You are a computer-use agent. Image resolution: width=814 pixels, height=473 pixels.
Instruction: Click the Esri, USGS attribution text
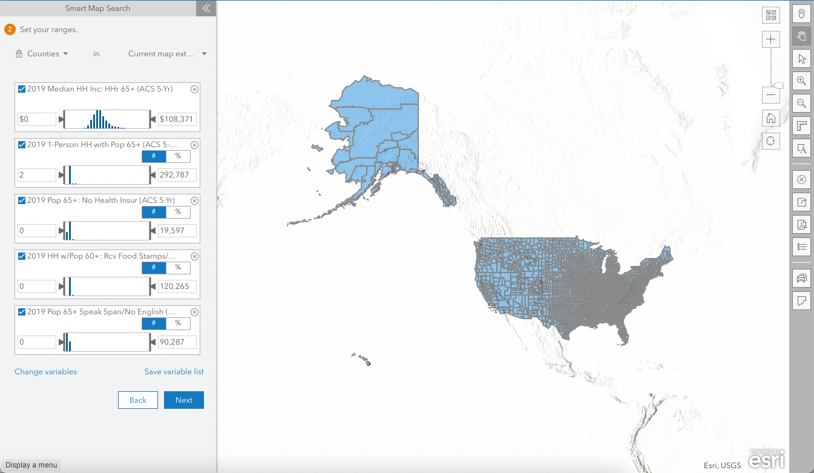pyautogui.click(x=723, y=465)
